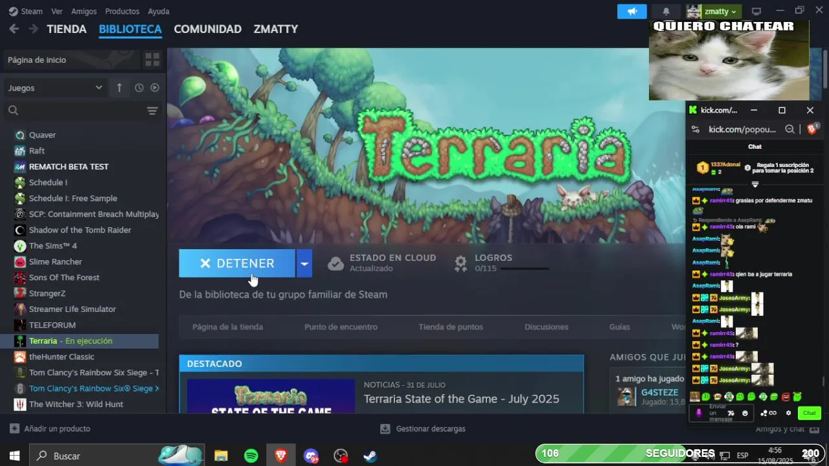The width and height of the screenshot is (829, 466).
Task: Click the site settings icon beside kick.com address
Action: (696, 129)
